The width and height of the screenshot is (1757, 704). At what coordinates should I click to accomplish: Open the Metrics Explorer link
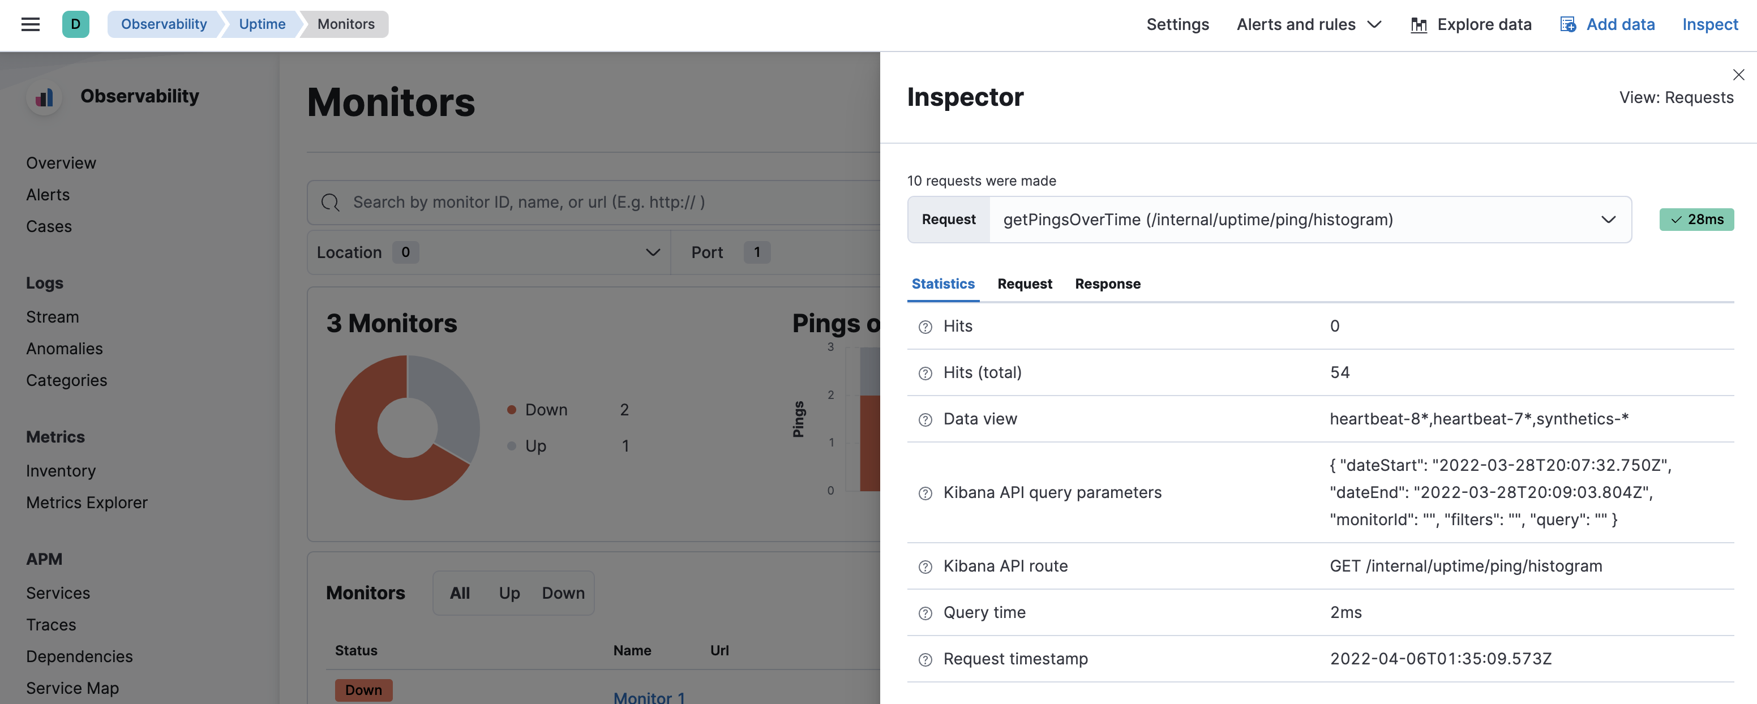pos(86,502)
